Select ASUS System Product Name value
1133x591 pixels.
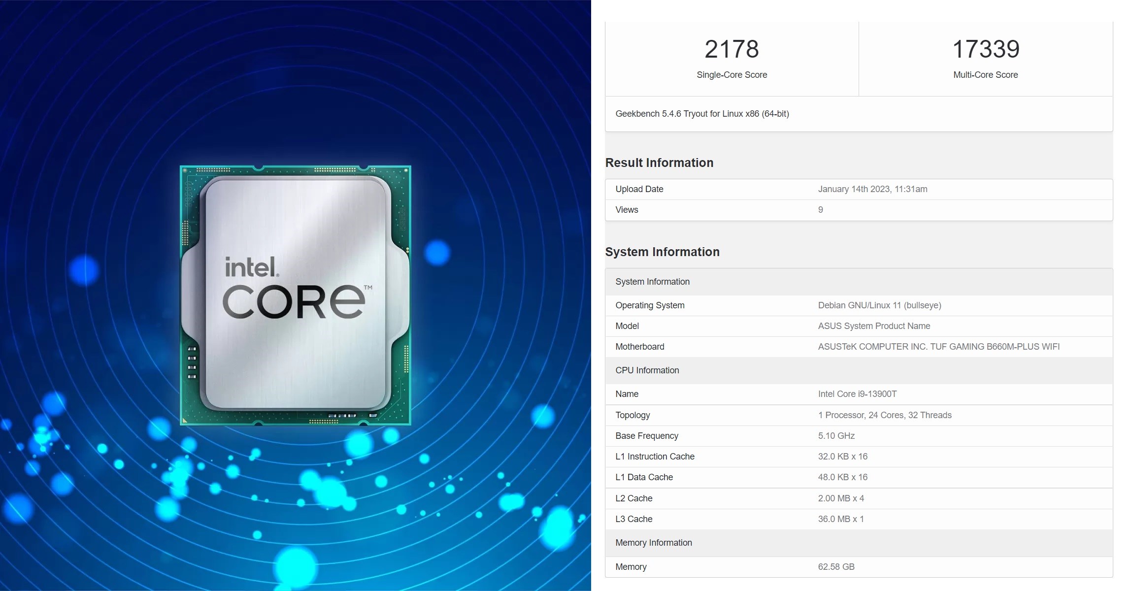click(874, 326)
